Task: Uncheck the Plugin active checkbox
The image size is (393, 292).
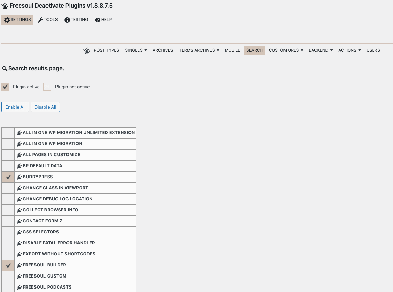Action: click(x=5, y=87)
